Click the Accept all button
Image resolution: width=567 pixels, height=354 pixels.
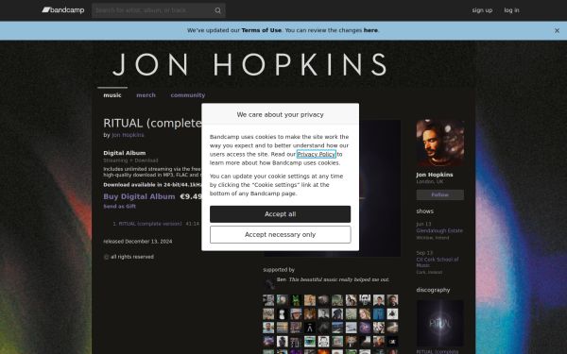coord(281,214)
